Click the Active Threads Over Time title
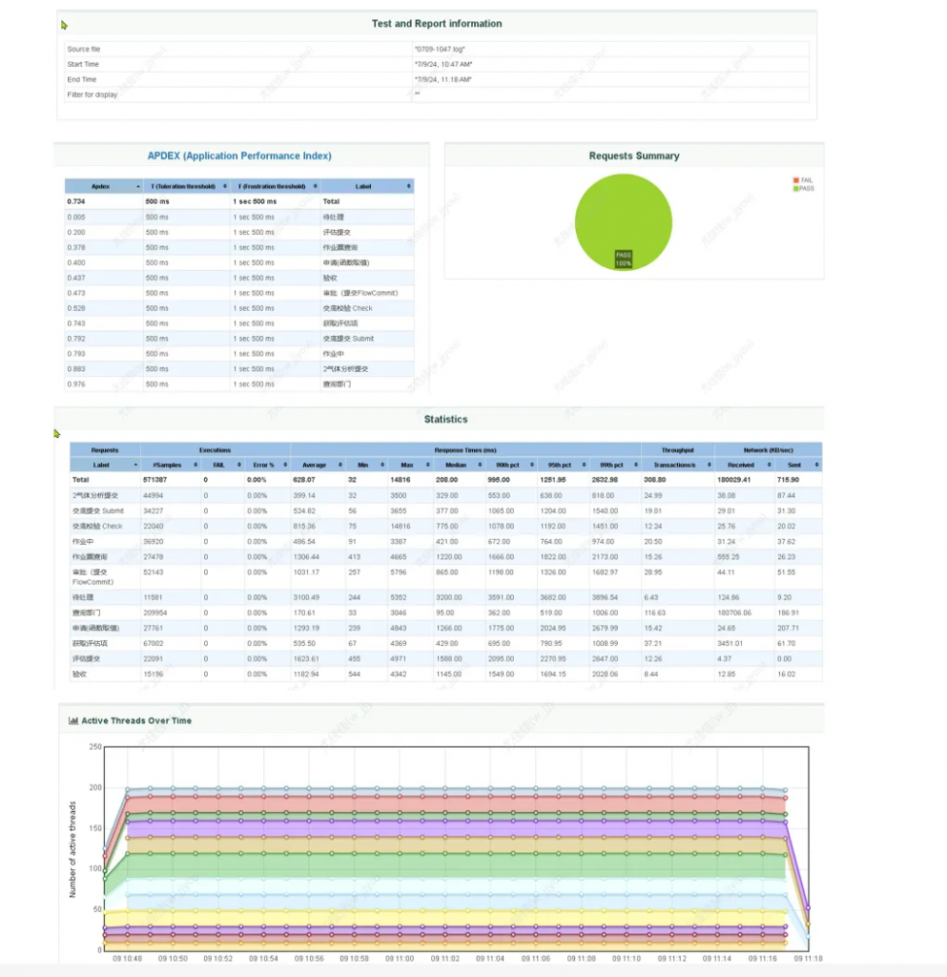 click(x=136, y=721)
